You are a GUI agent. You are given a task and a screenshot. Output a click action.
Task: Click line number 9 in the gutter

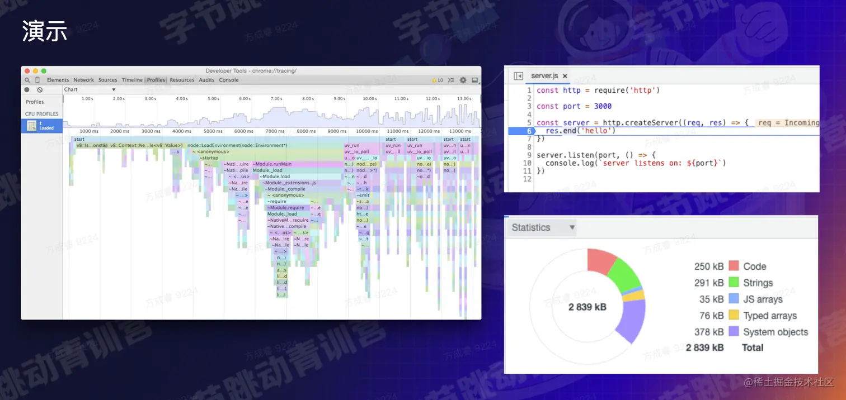[529, 155]
